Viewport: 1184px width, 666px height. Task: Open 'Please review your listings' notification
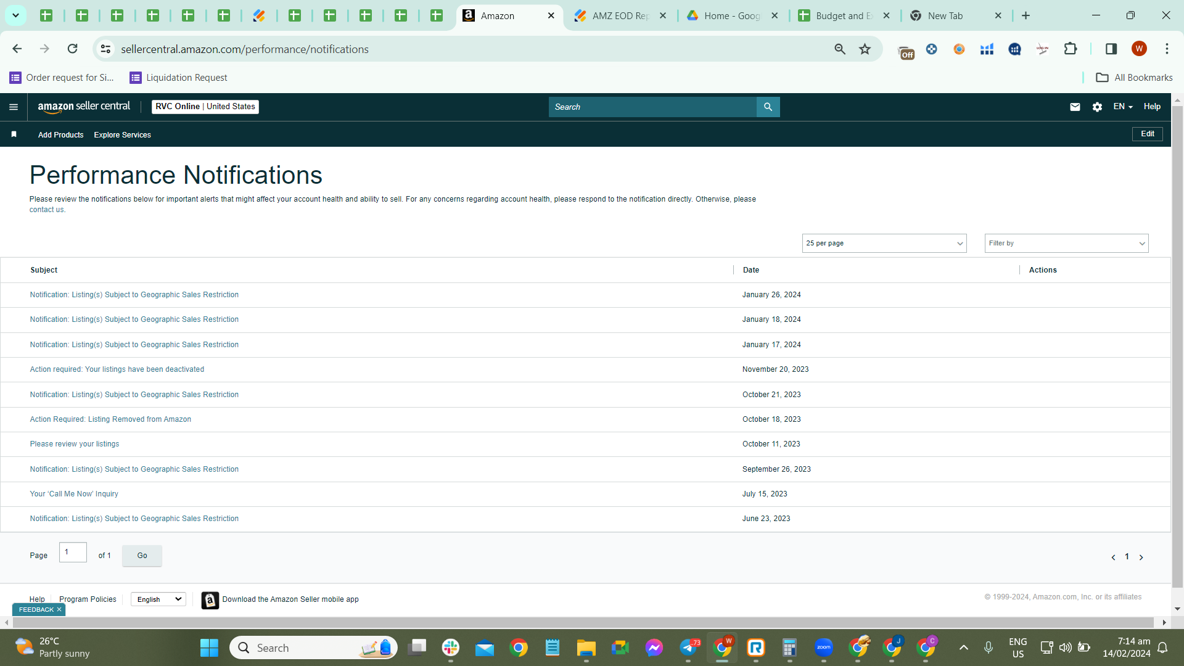click(x=75, y=444)
